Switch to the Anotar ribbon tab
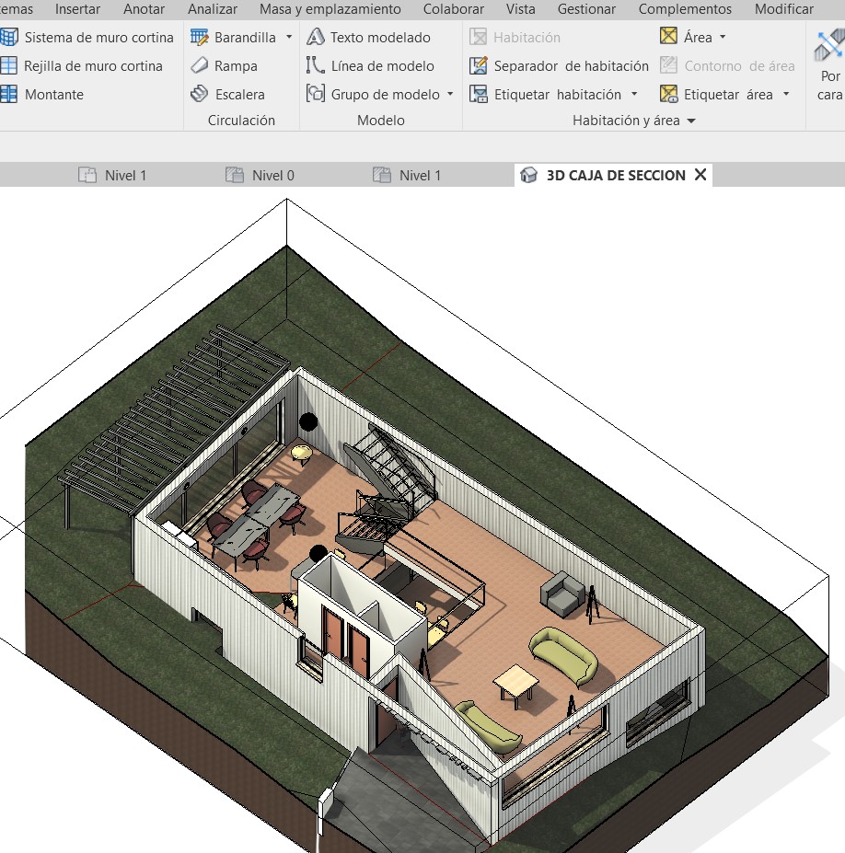845x853 pixels. point(144,9)
